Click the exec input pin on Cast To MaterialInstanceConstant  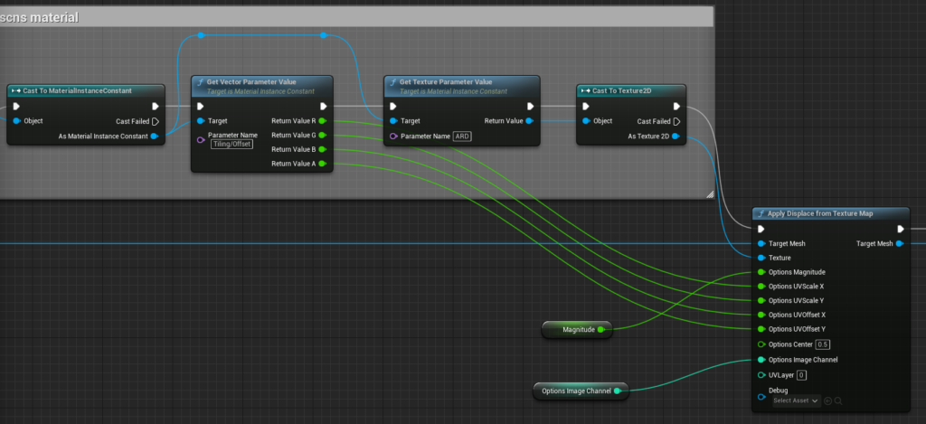(16, 107)
